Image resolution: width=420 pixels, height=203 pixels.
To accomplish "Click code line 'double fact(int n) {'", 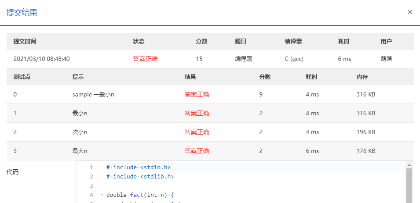I will pyautogui.click(x=140, y=195).
